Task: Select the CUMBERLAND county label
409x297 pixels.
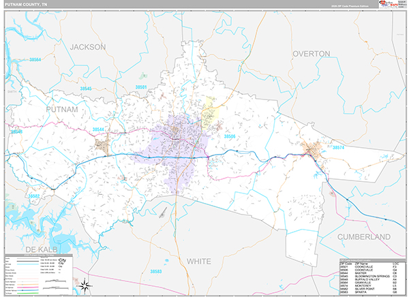Action: tap(363, 236)
